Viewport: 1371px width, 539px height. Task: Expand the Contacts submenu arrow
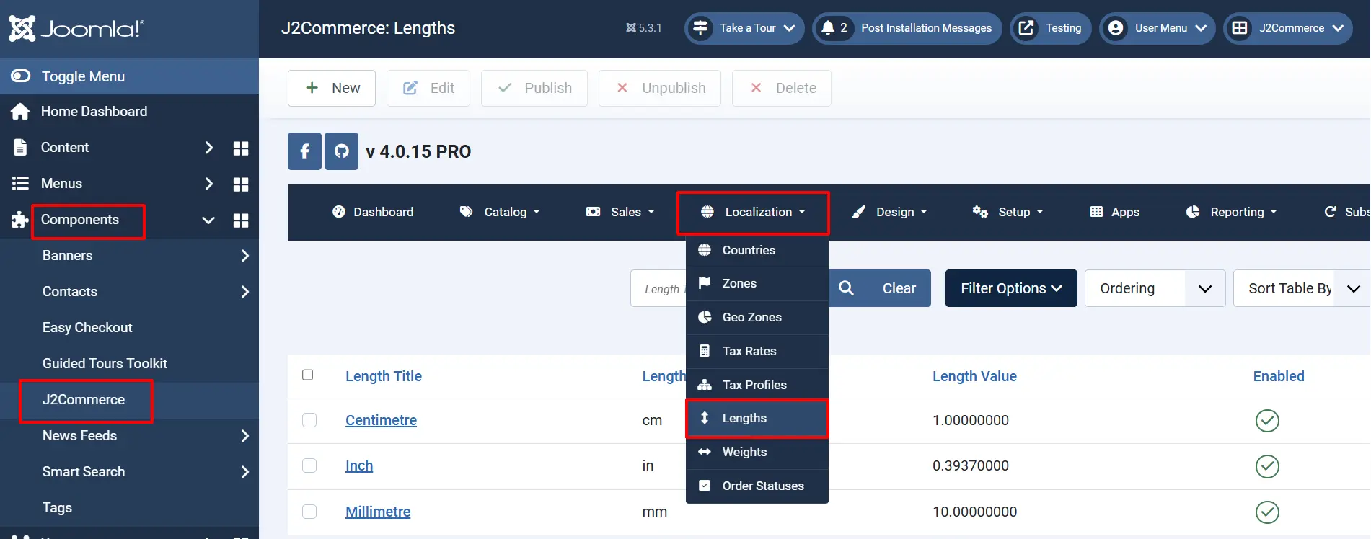[245, 292]
